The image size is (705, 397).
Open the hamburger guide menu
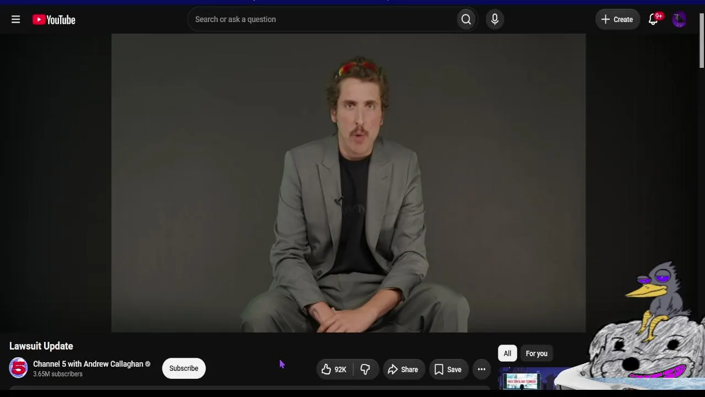coord(15,20)
